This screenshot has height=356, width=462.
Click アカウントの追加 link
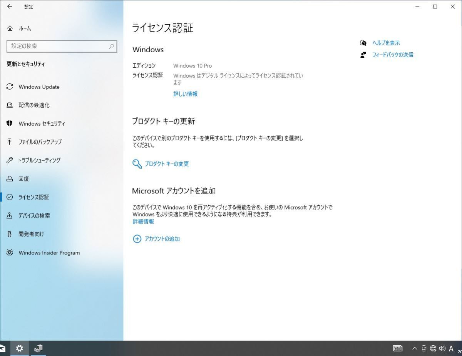[162, 239]
